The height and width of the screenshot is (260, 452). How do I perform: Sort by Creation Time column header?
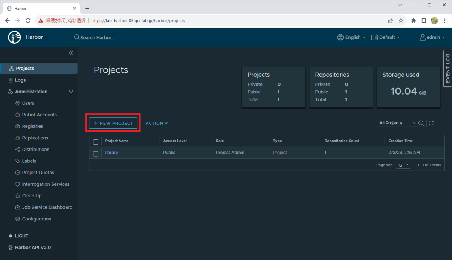[401, 141]
